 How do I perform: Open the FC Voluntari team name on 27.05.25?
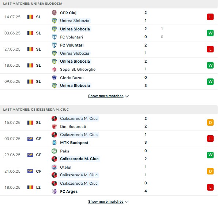[x=72, y=45]
